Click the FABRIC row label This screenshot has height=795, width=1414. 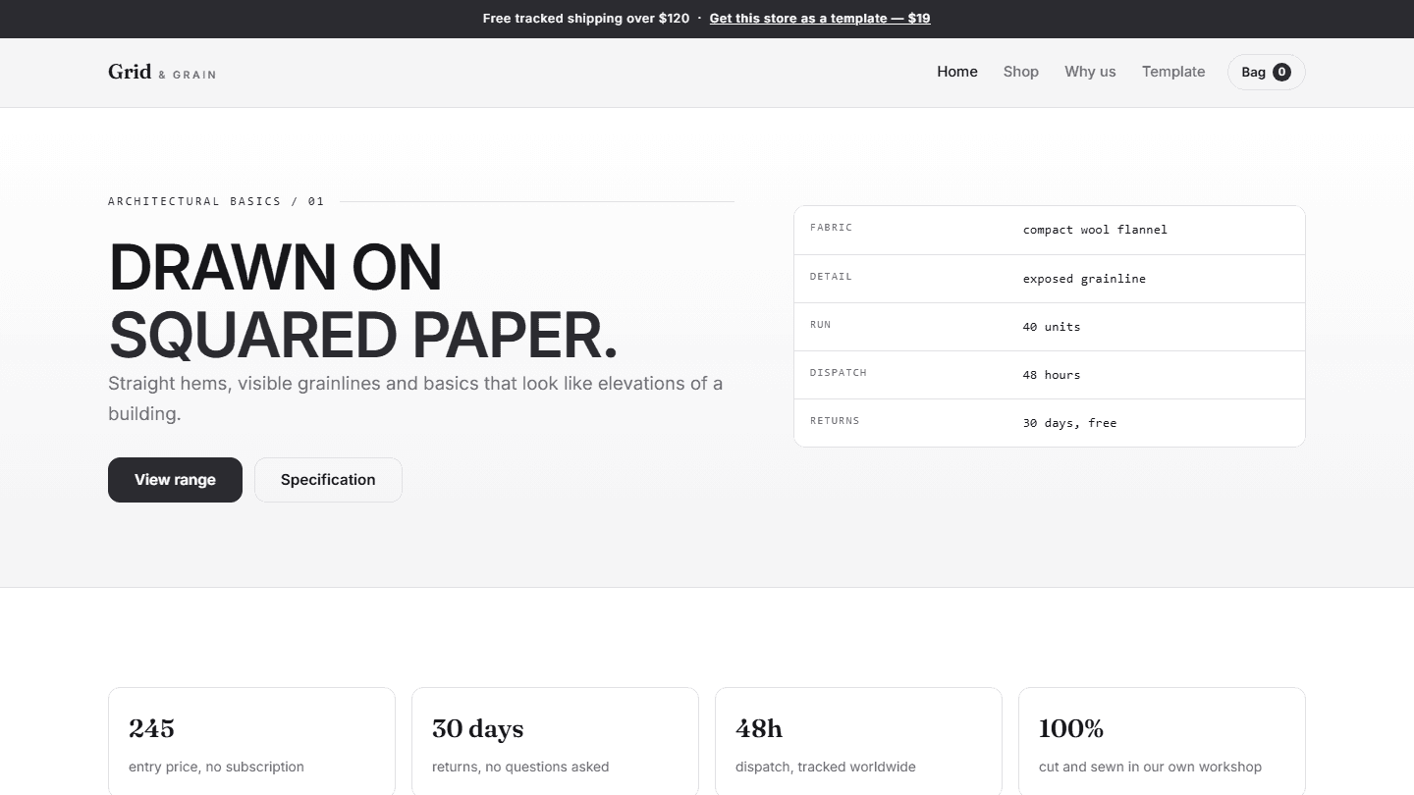[x=831, y=228]
